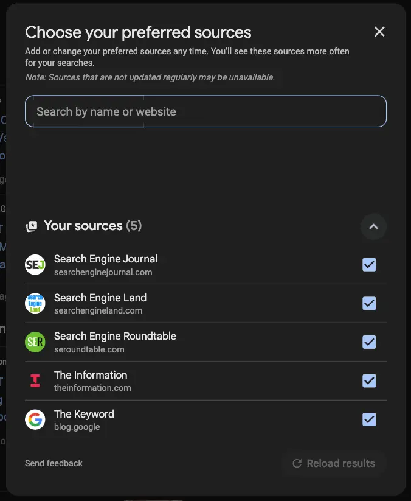
Task: Uncheck the Search Engine Land checkbox
Action: click(x=369, y=303)
